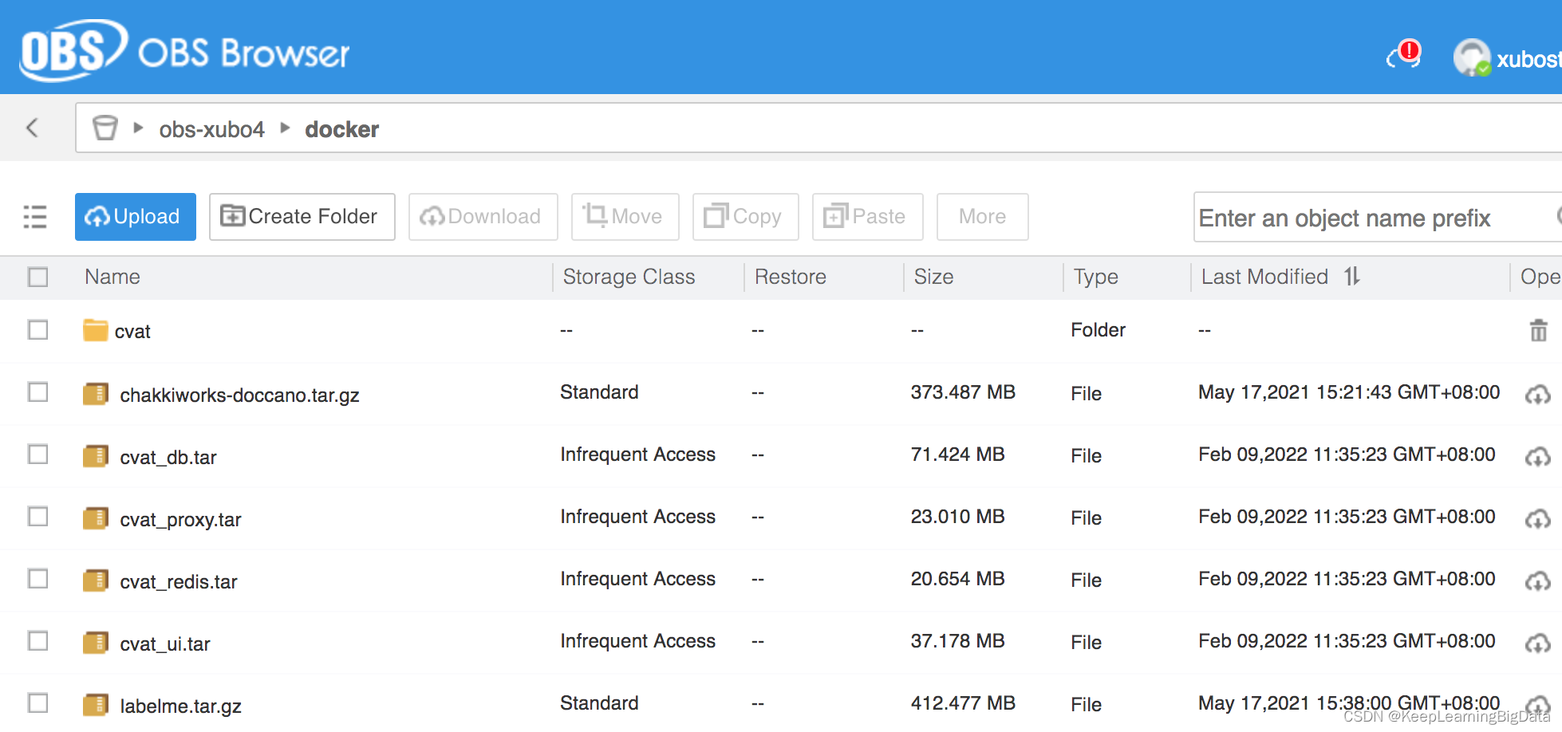Click the size value 20.654 MB
The width and height of the screenshot is (1562, 732).
[x=957, y=579]
